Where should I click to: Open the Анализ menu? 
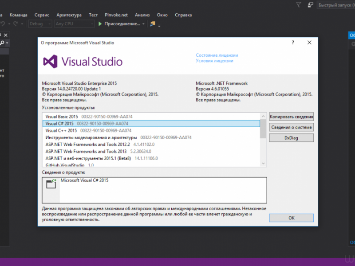(x=142, y=15)
